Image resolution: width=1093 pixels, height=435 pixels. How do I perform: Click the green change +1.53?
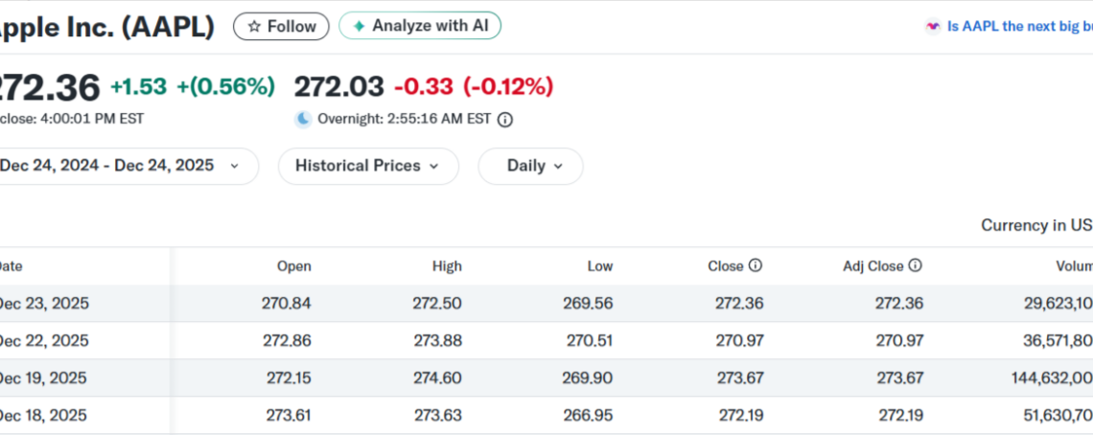point(139,86)
